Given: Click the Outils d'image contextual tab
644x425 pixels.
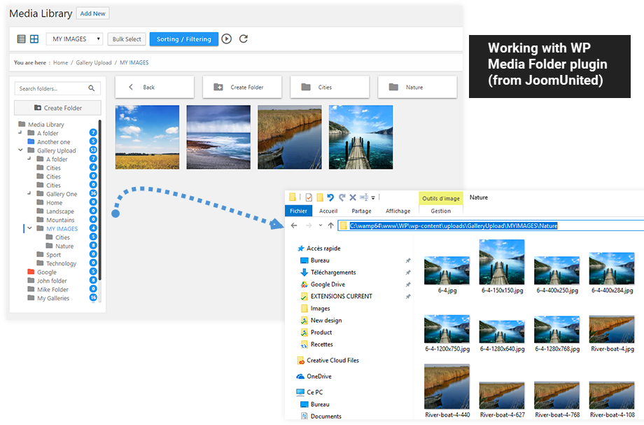Looking at the screenshot, I should pyautogui.click(x=441, y=198).
